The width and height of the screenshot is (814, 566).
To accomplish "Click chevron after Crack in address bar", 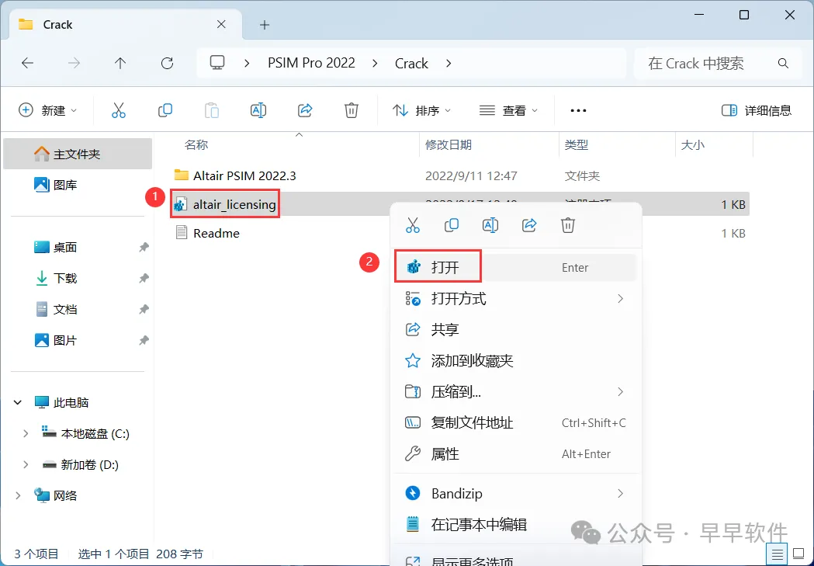I will coord(449,64).
